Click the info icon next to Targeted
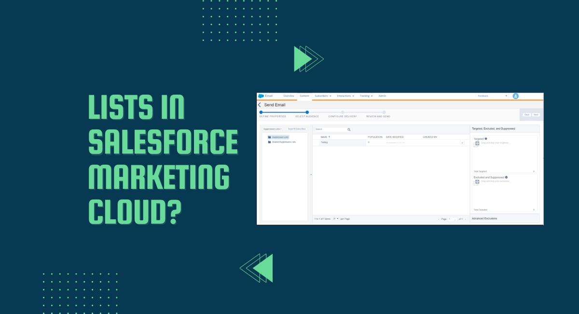The image size is (579, 314). [x=486, y=139]
